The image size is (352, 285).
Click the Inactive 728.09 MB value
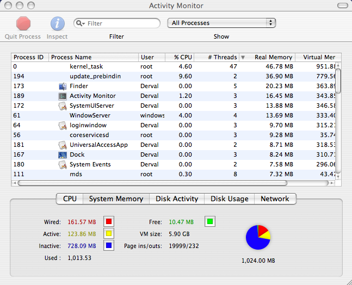tap(82, 246)
